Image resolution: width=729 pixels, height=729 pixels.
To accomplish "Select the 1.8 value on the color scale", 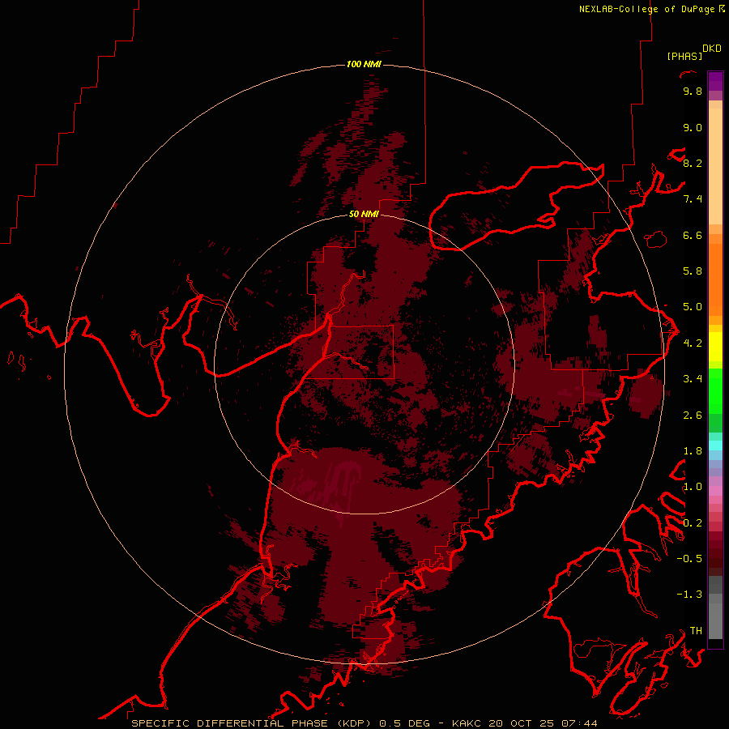I will pyautogui.click(x=693, y=451).
